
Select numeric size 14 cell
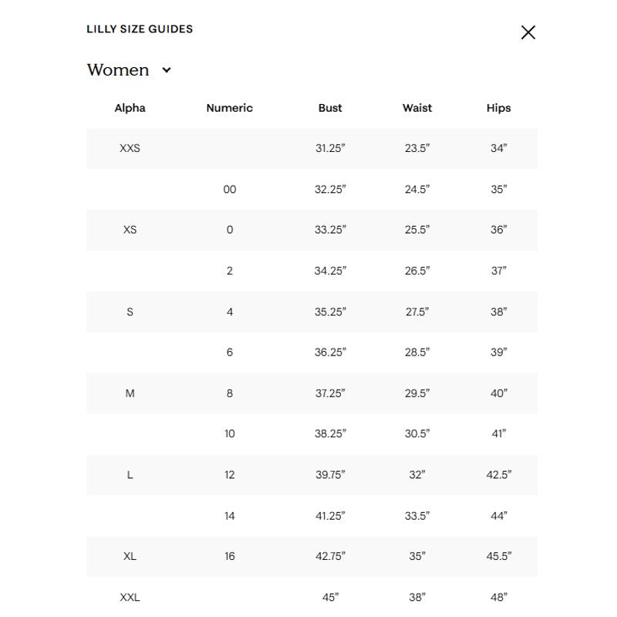tap(230, 515)
